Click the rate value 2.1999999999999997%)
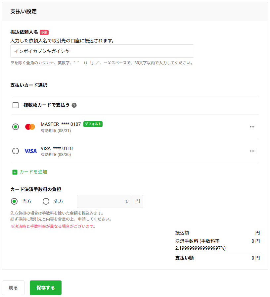The image size is (270, 297). pos(200,248)
